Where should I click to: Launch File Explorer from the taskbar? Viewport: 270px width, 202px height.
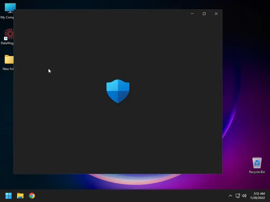20,196
